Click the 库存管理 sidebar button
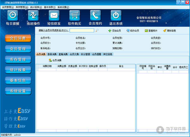This screenshot has height=137, width=190. 18,59
